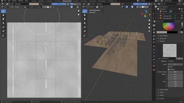Open the File menu
Viewport: 184px width, 103px height.
(5, 1)
